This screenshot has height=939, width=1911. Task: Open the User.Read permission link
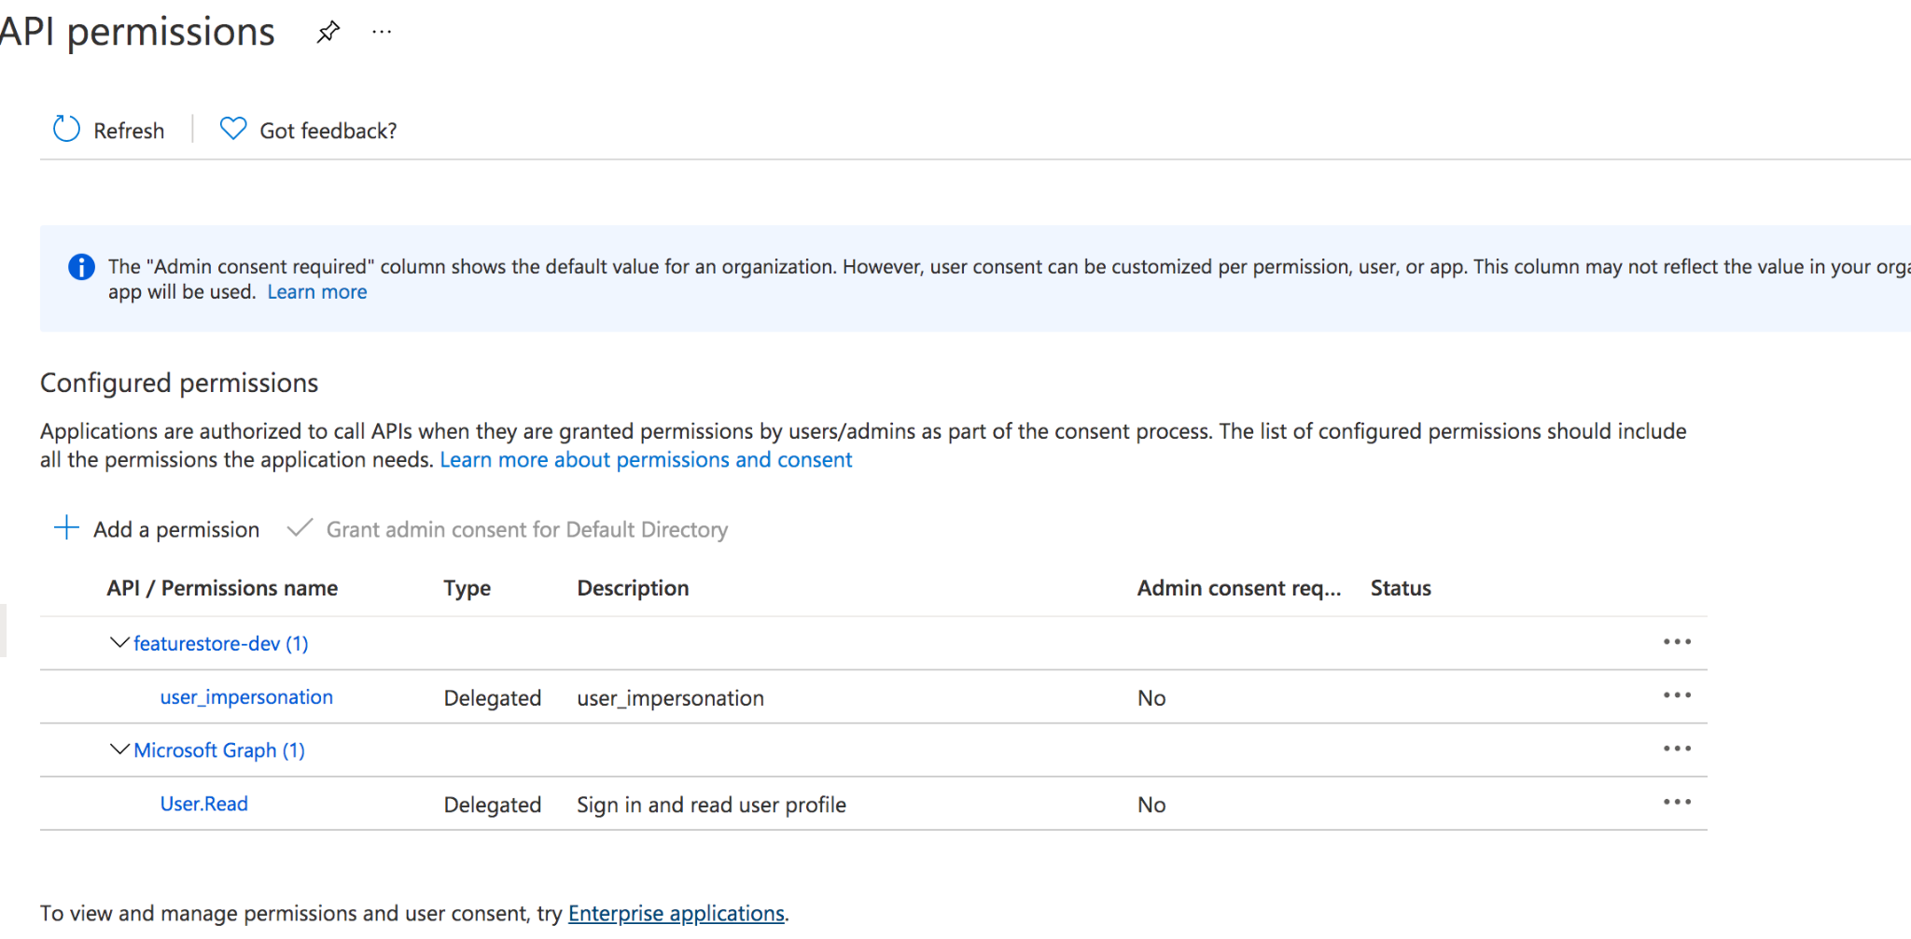coord(203,804)
